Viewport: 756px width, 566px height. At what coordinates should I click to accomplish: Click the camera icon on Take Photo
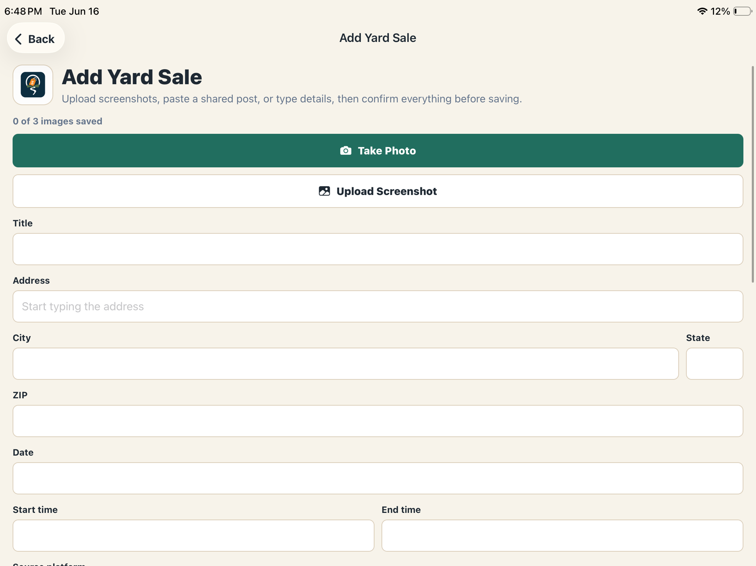(x=346, y=151)
